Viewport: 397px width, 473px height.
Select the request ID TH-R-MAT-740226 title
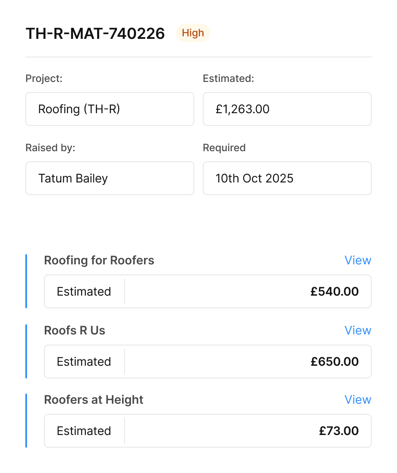pyautogui.click(x=95, y=33)
